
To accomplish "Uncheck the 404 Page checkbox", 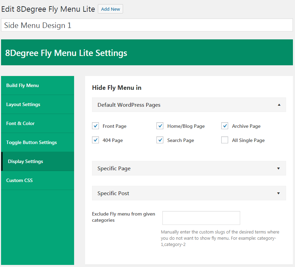I will coord(95,140).
